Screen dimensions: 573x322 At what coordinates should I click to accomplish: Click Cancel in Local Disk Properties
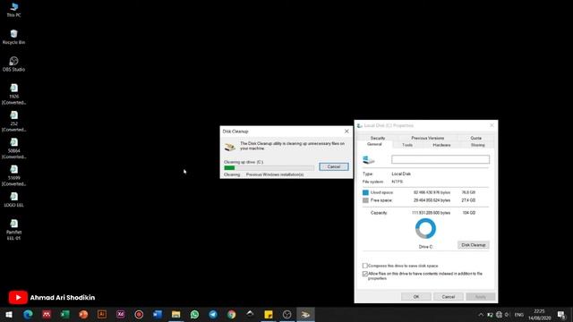[x=448, y=297]
